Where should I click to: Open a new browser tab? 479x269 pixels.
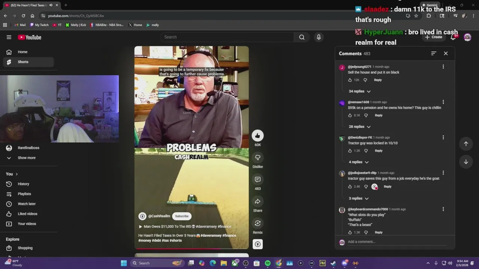pyautogui.click(x=65, y=5)
